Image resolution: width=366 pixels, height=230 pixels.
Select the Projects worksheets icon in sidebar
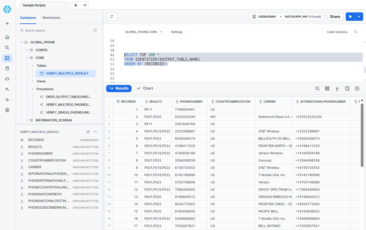coord(7,58)
